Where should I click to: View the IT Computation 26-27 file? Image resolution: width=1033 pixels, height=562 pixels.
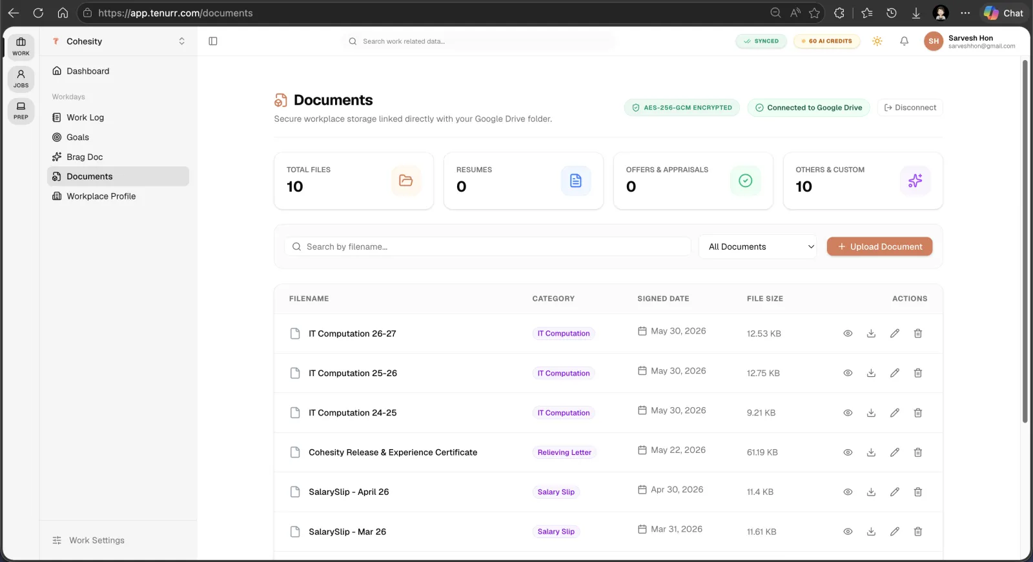(848, 334)
